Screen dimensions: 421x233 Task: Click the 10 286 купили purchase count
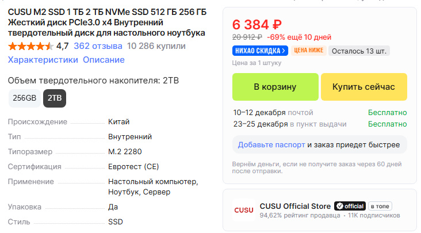pos(156,46)
